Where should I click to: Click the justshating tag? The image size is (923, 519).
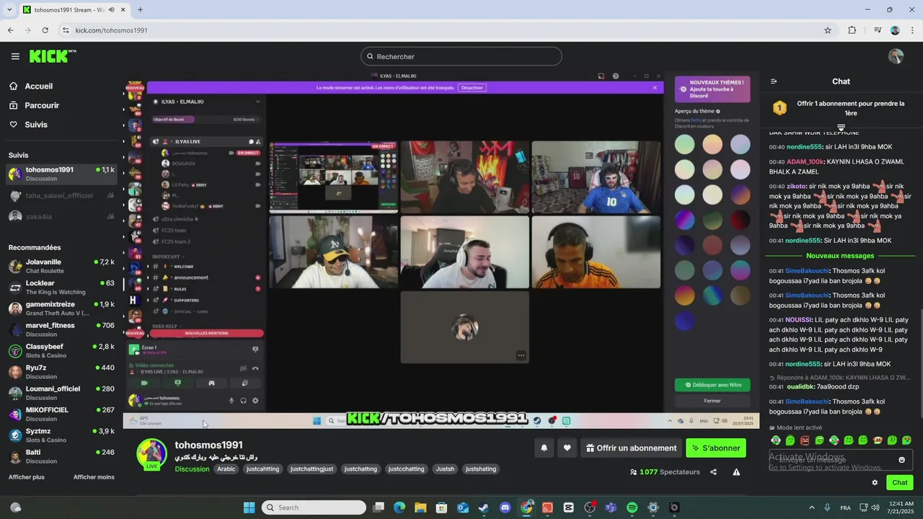pos(481,469)
